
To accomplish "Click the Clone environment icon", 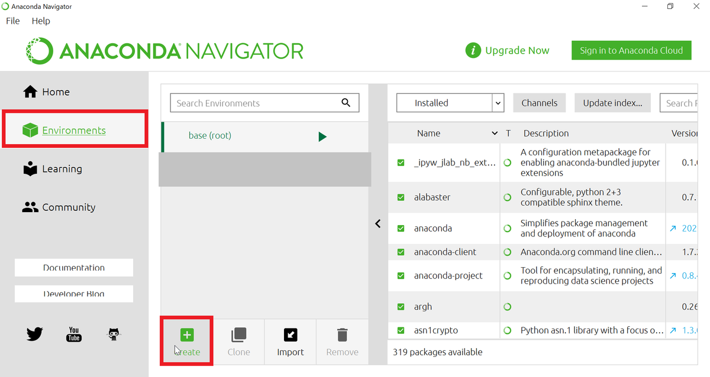I will tap(238, 335).
